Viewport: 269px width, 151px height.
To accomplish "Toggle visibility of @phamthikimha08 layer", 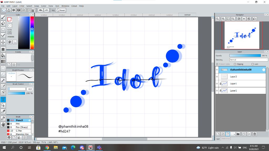I will tap(217, 70).
